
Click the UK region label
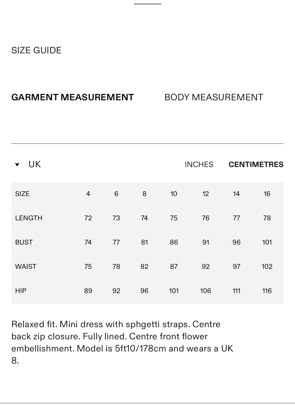[35, 164]
